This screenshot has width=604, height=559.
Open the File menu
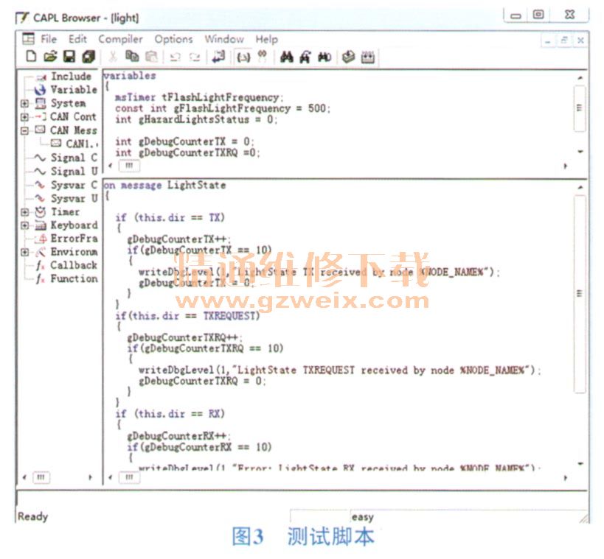tap(49, 39)
